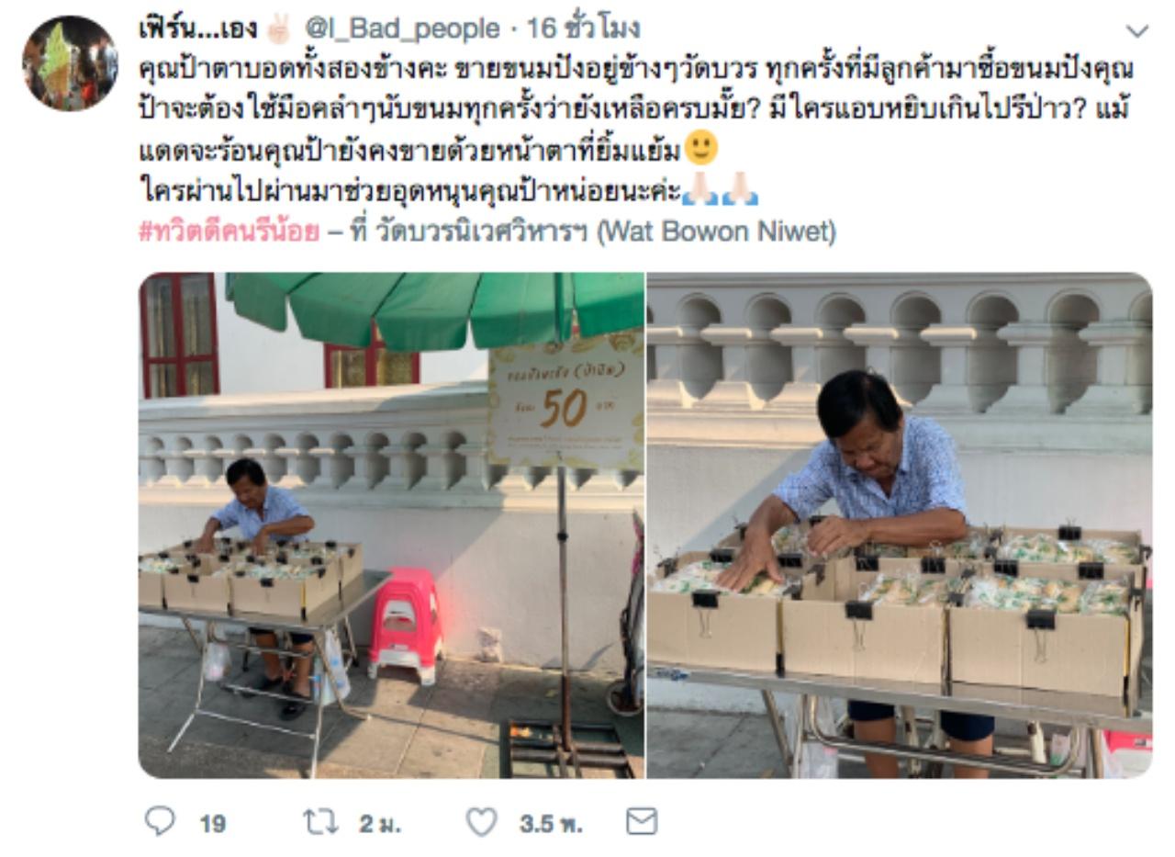
Task: Expand the tweet options chevron menu
Action: point(1136,31)
